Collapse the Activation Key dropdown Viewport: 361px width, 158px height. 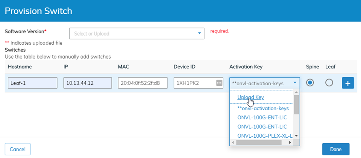(x=295, y=83)
